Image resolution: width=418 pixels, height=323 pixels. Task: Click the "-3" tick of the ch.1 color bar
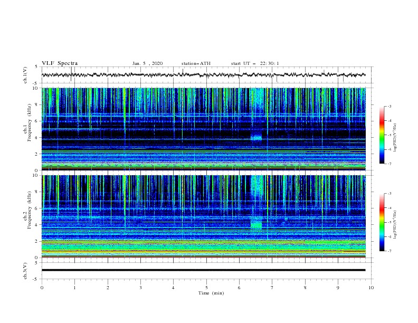click(389, 106)
